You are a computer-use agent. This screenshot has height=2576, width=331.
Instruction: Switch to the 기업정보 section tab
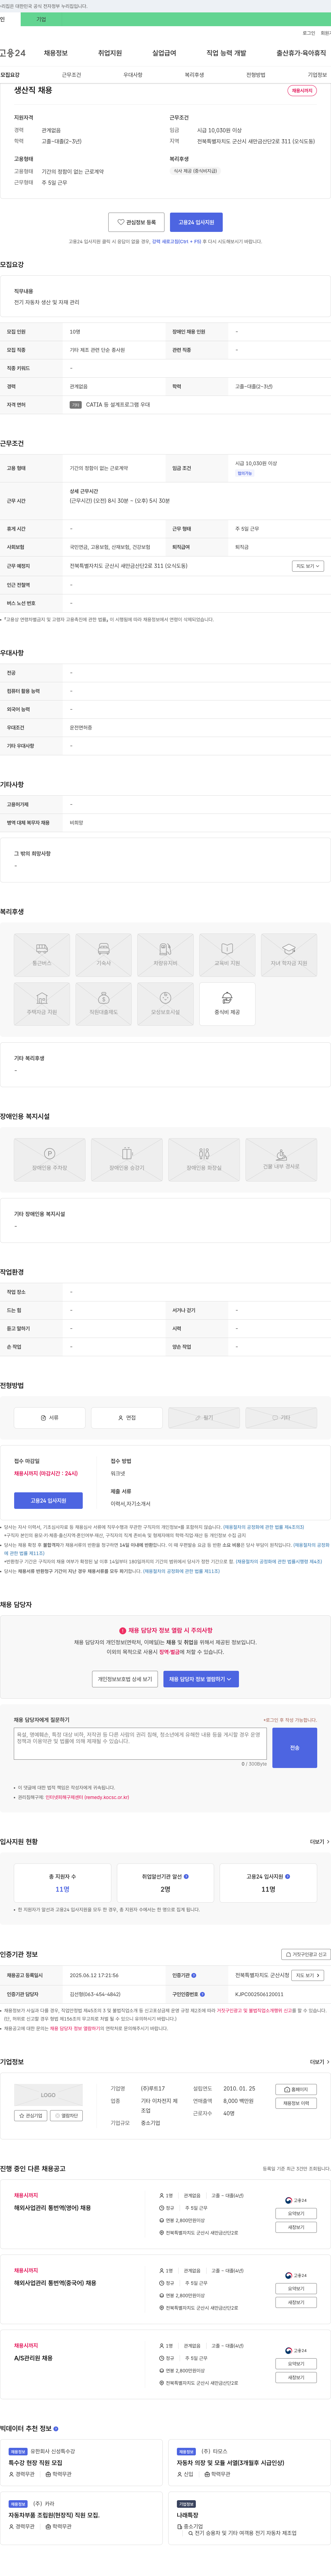coord(317,75)
